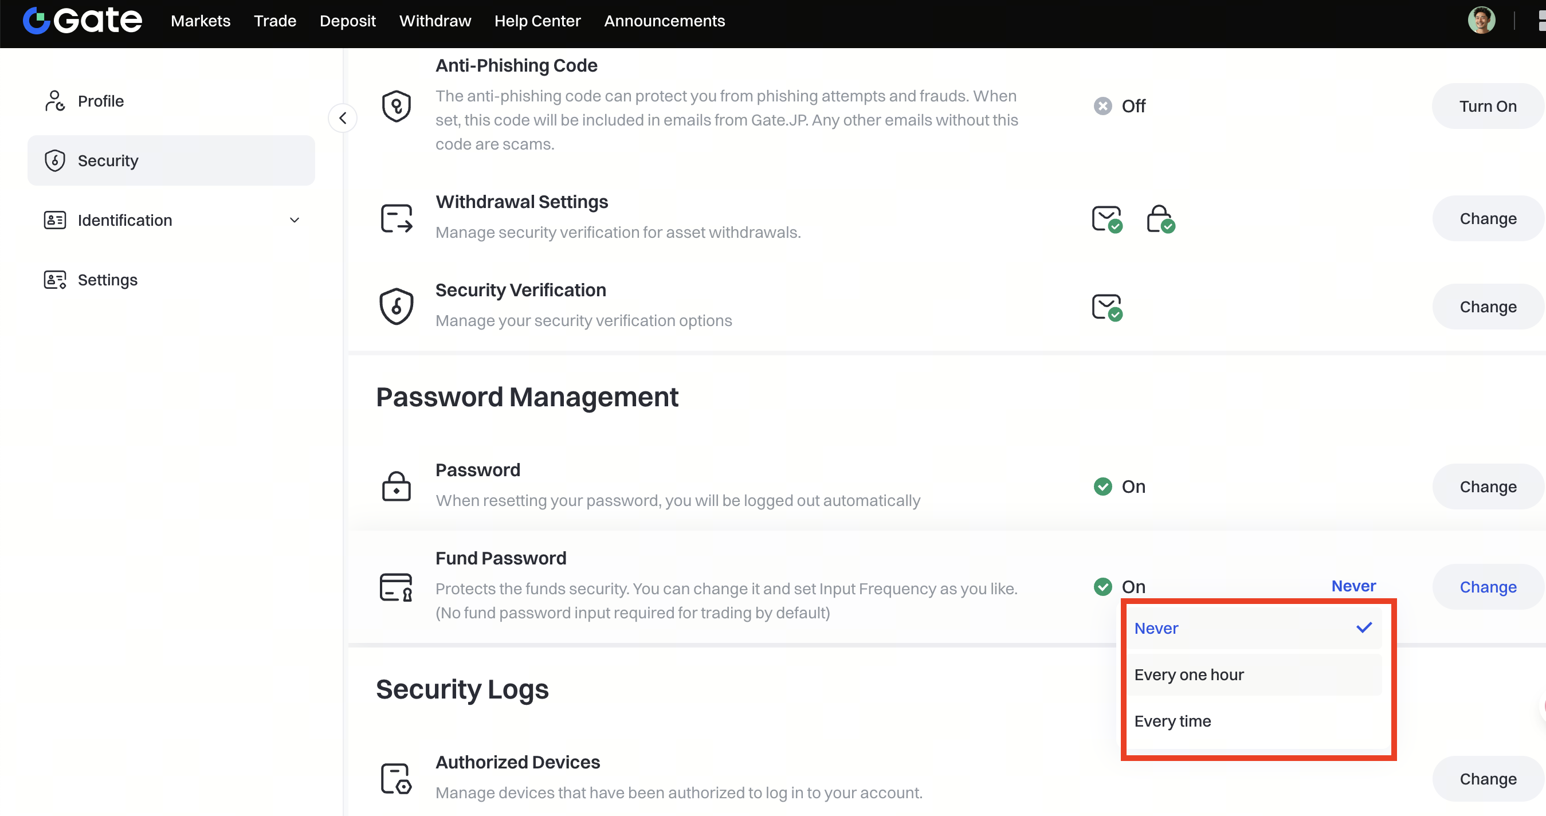The height and width of the screenshot is (816, 1546).
Task: Expand the Identification sidebar section
Action: 294,220
